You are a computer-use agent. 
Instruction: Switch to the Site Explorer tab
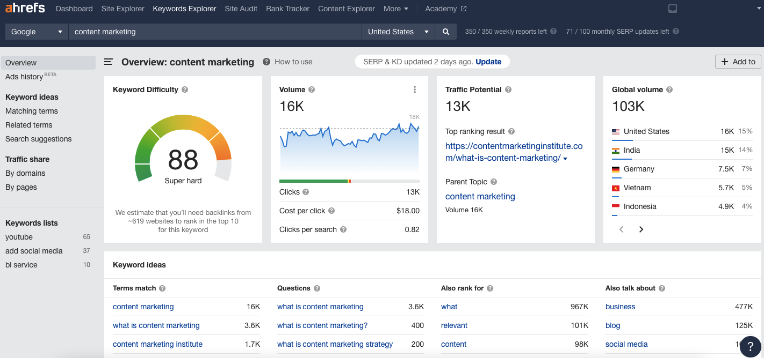[x=122, y=9]
